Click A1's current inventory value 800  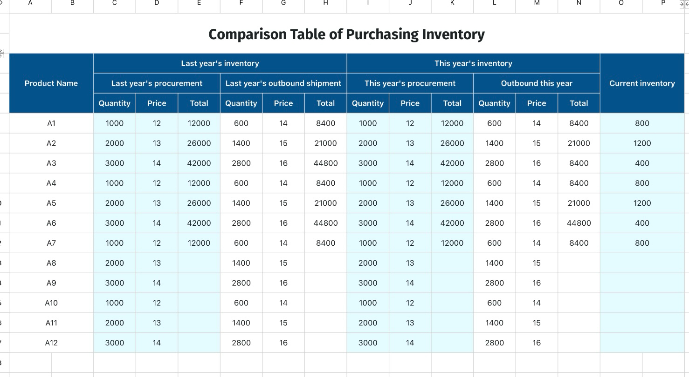[x=642, y=123]
